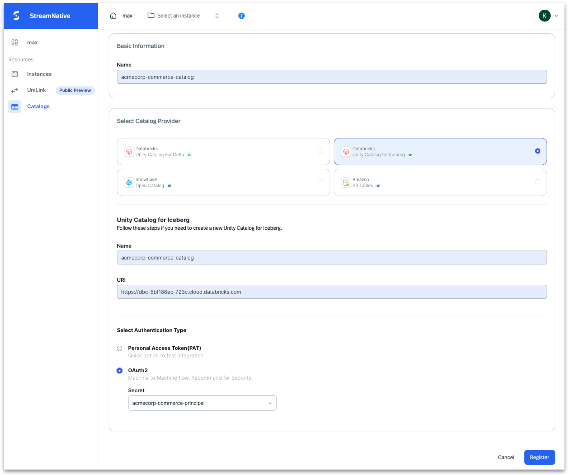This screenshot has height=475, width=569.
Task: Click the home icon in the breadcrumb
Action: (113, 16)
